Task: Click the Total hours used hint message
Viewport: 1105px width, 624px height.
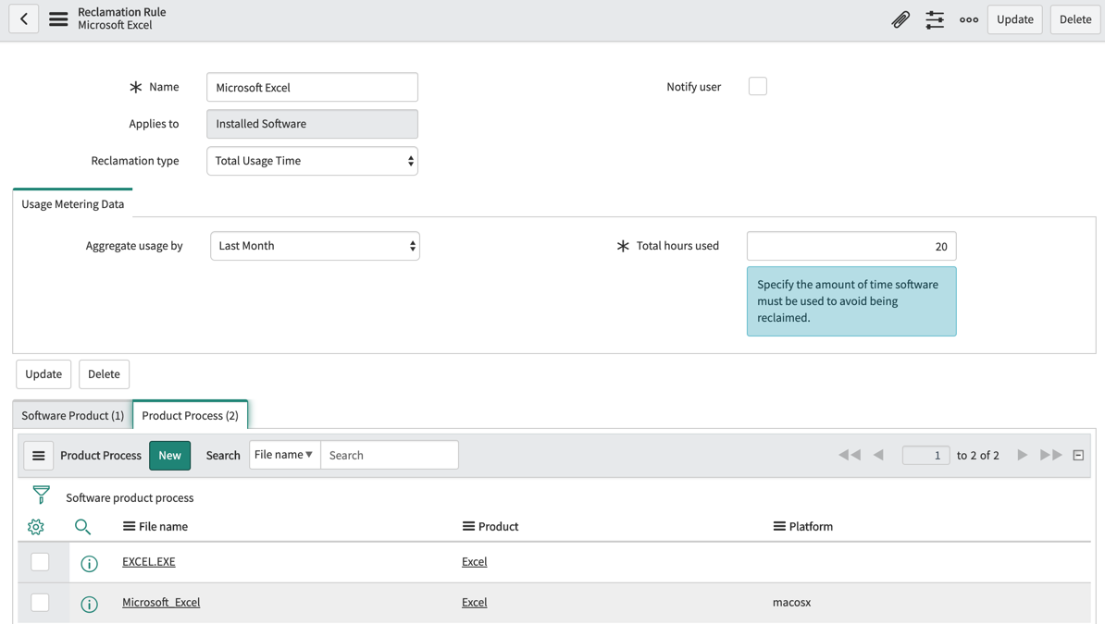Action: tap(851, 301)
